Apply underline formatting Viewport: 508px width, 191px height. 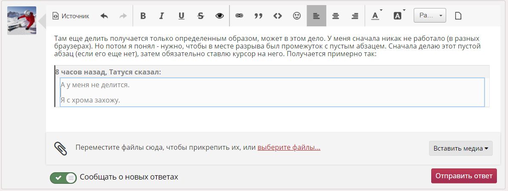pos(181,16)
